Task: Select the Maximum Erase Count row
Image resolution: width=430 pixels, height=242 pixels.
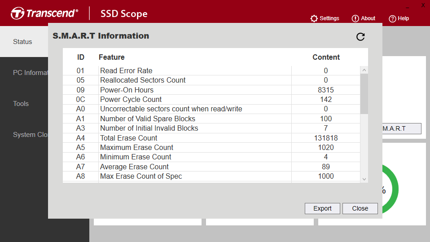Action: click(x=211, y=147)
